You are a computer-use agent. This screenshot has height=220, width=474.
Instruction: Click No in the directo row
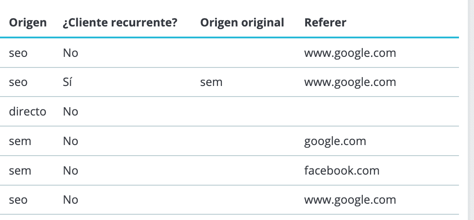(71, 112)
